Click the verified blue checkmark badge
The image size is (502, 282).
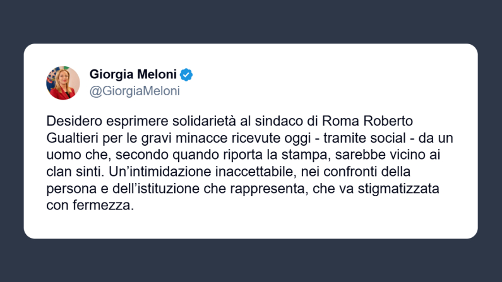coord(186,74)
